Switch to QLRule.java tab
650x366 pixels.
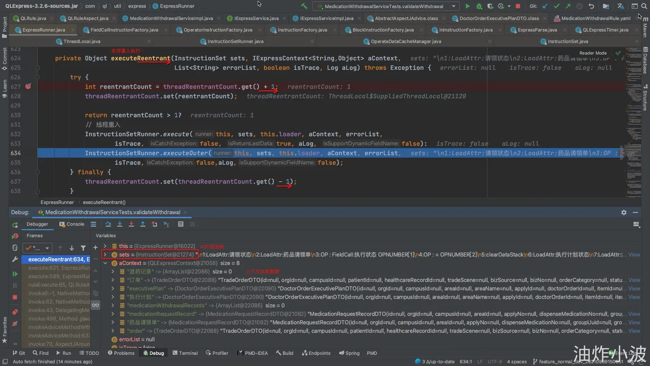32,18
